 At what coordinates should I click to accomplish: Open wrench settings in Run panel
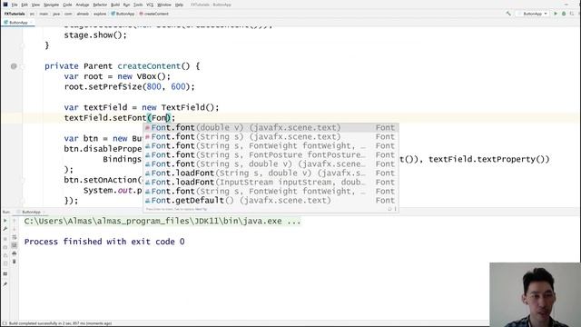[5, 229]
